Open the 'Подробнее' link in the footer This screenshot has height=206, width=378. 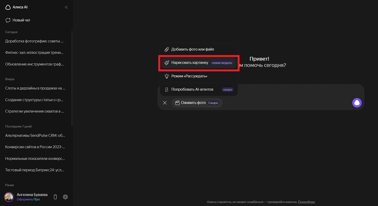click(306, 202)
